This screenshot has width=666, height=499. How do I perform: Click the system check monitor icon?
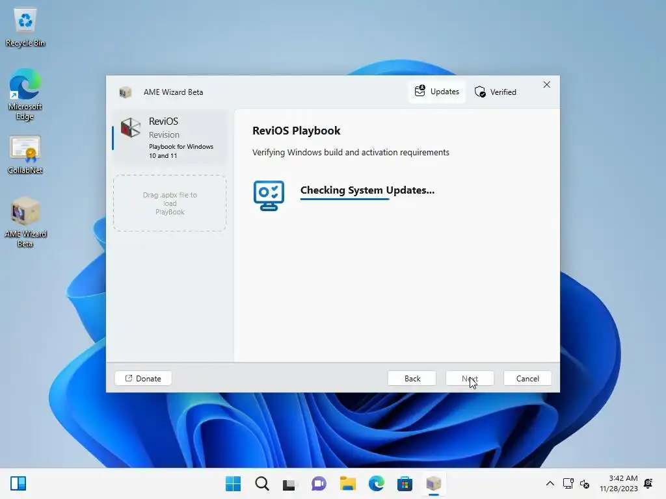[269, 196]
